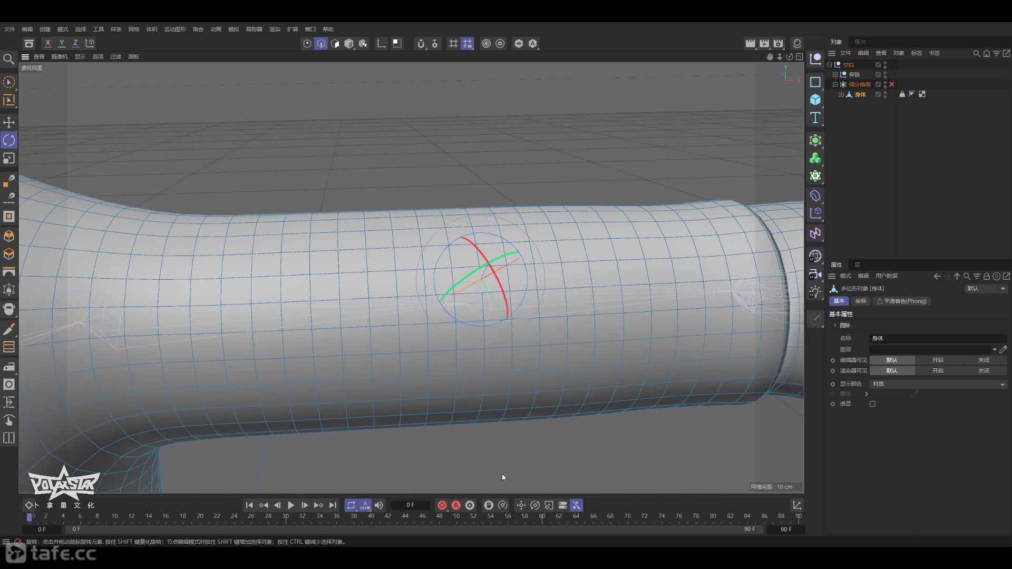The height and width of the screenshot is (569, 1012).
Task: Click frame 30 on the timeline ruler
Action: tap(285, 516)
